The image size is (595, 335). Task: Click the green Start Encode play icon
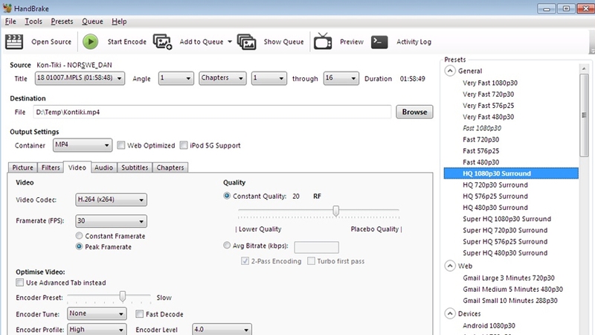pos(90,42)
